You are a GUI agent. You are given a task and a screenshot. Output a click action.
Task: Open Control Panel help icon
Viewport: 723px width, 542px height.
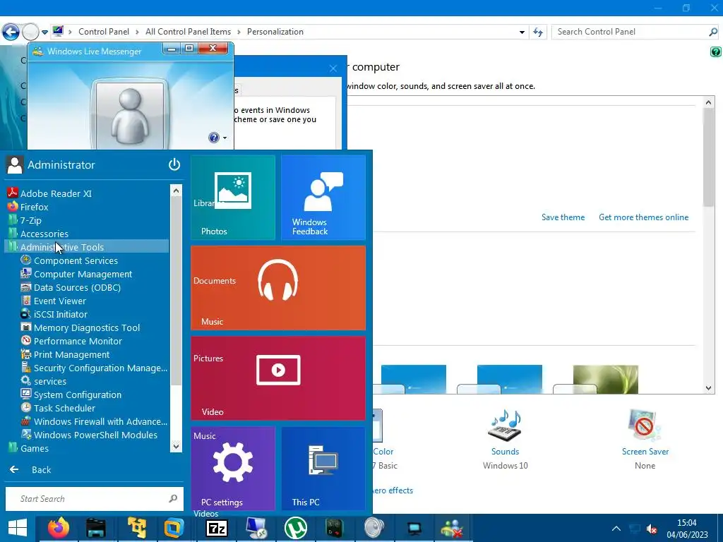coord(716,52)
